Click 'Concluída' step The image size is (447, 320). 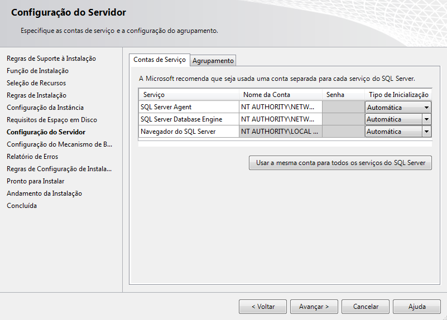22,206
